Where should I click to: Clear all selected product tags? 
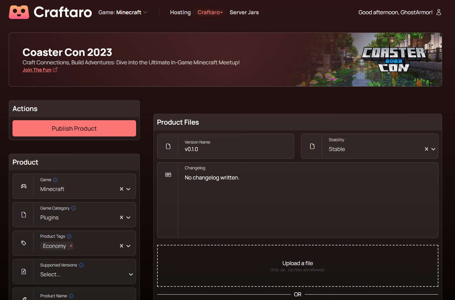click(121, 246)
